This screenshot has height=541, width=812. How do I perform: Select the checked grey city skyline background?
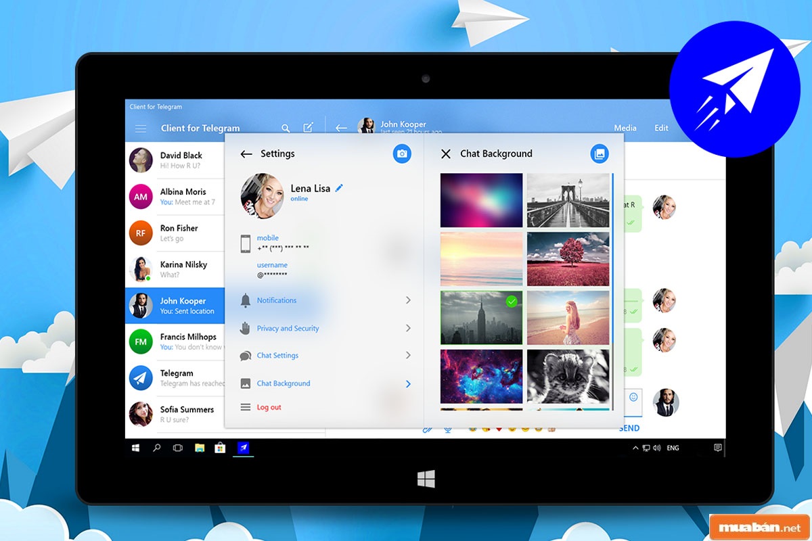click(x=481, y=318)
